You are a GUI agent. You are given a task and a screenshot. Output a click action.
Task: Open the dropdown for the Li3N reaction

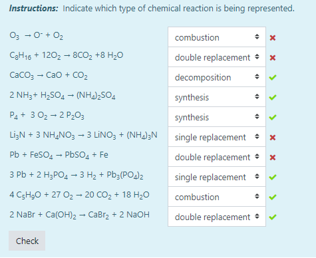click(x=217, y=137)
